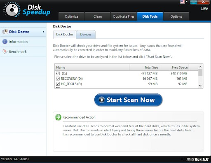
Task: Click the green Recommended Action arrow icon
Action: [x=58, y=117]
